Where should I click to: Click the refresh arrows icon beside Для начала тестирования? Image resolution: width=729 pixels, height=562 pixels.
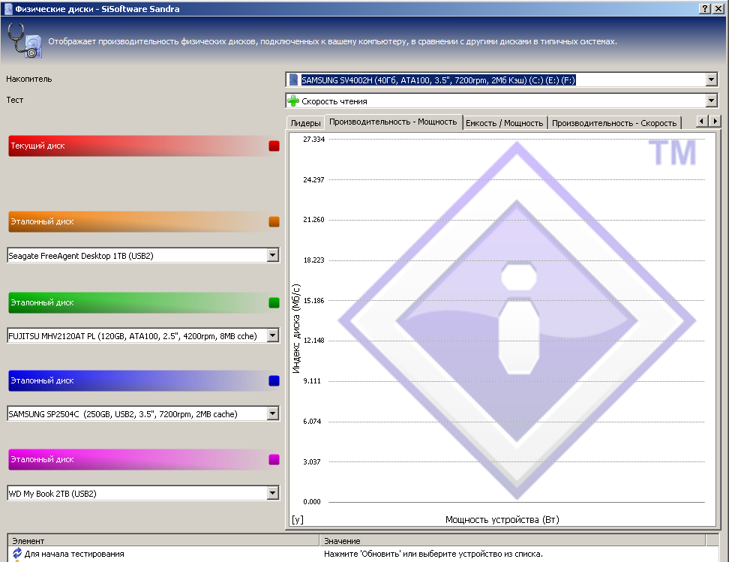point(17,553)
